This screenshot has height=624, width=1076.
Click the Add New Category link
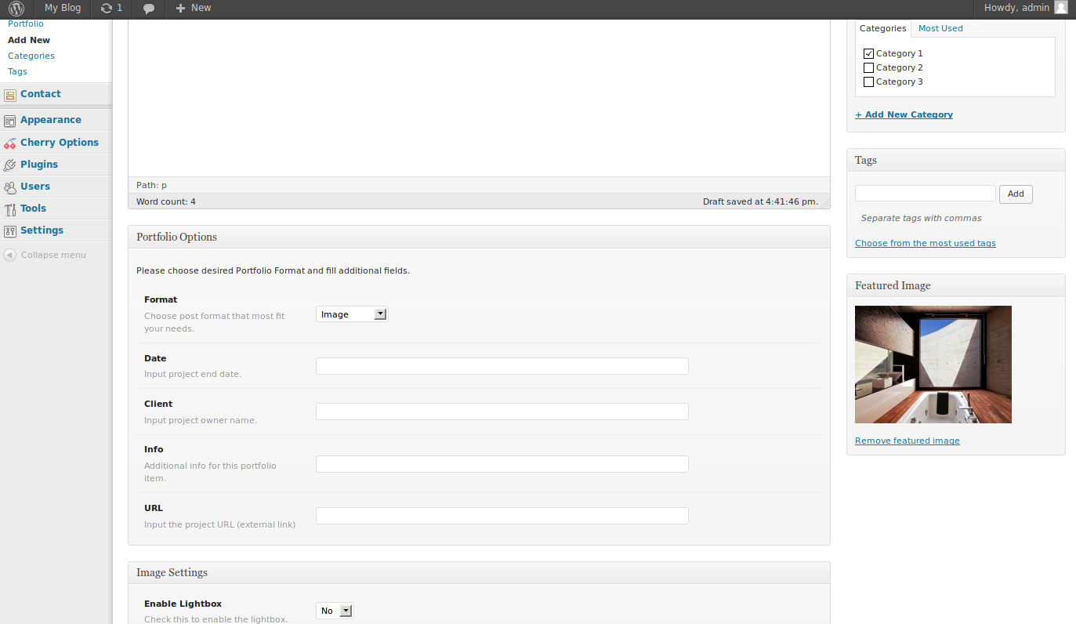click(904, 114)
